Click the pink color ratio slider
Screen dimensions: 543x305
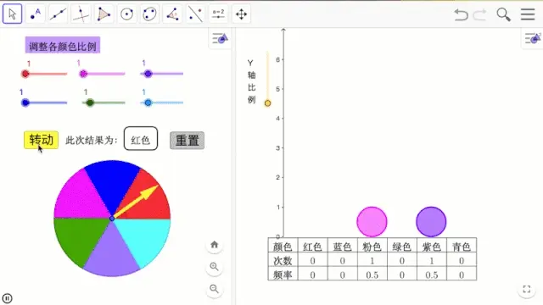click(102, 74)
